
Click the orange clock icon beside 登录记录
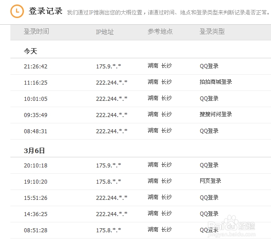point(17,11)
